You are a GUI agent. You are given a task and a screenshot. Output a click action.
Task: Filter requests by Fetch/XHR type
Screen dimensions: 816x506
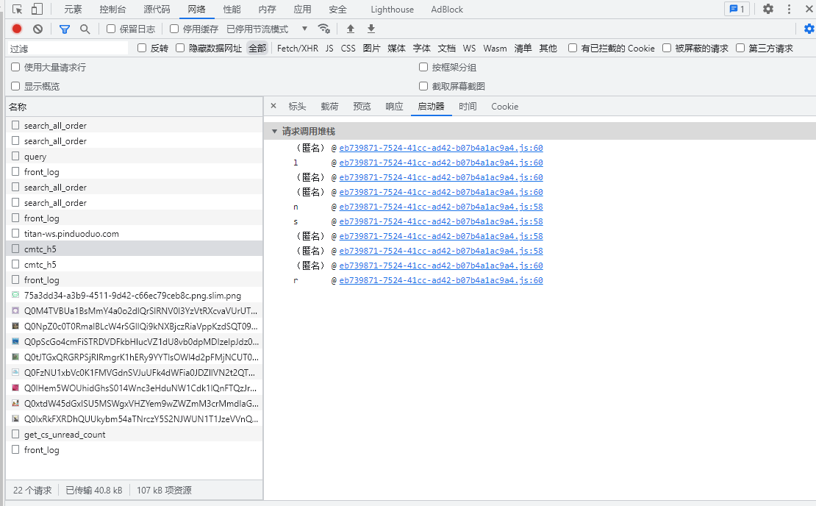click(298, 48)
